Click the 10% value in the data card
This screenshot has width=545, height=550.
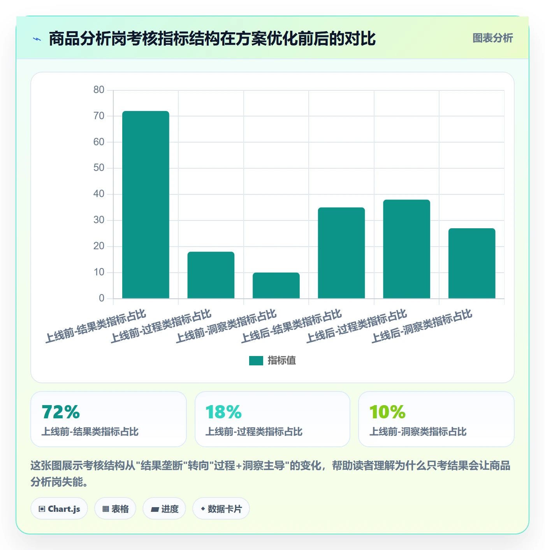388,412
